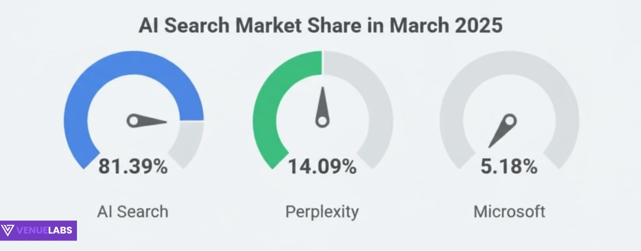Click the Microsoft label
Image resolution: width=641 pixels, height=251 pixels.
point(509,212)
